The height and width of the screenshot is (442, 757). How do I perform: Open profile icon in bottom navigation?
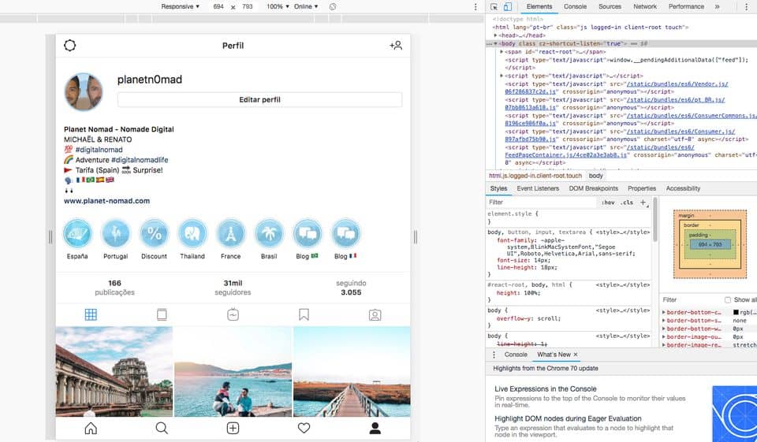[x=375, y=428]
